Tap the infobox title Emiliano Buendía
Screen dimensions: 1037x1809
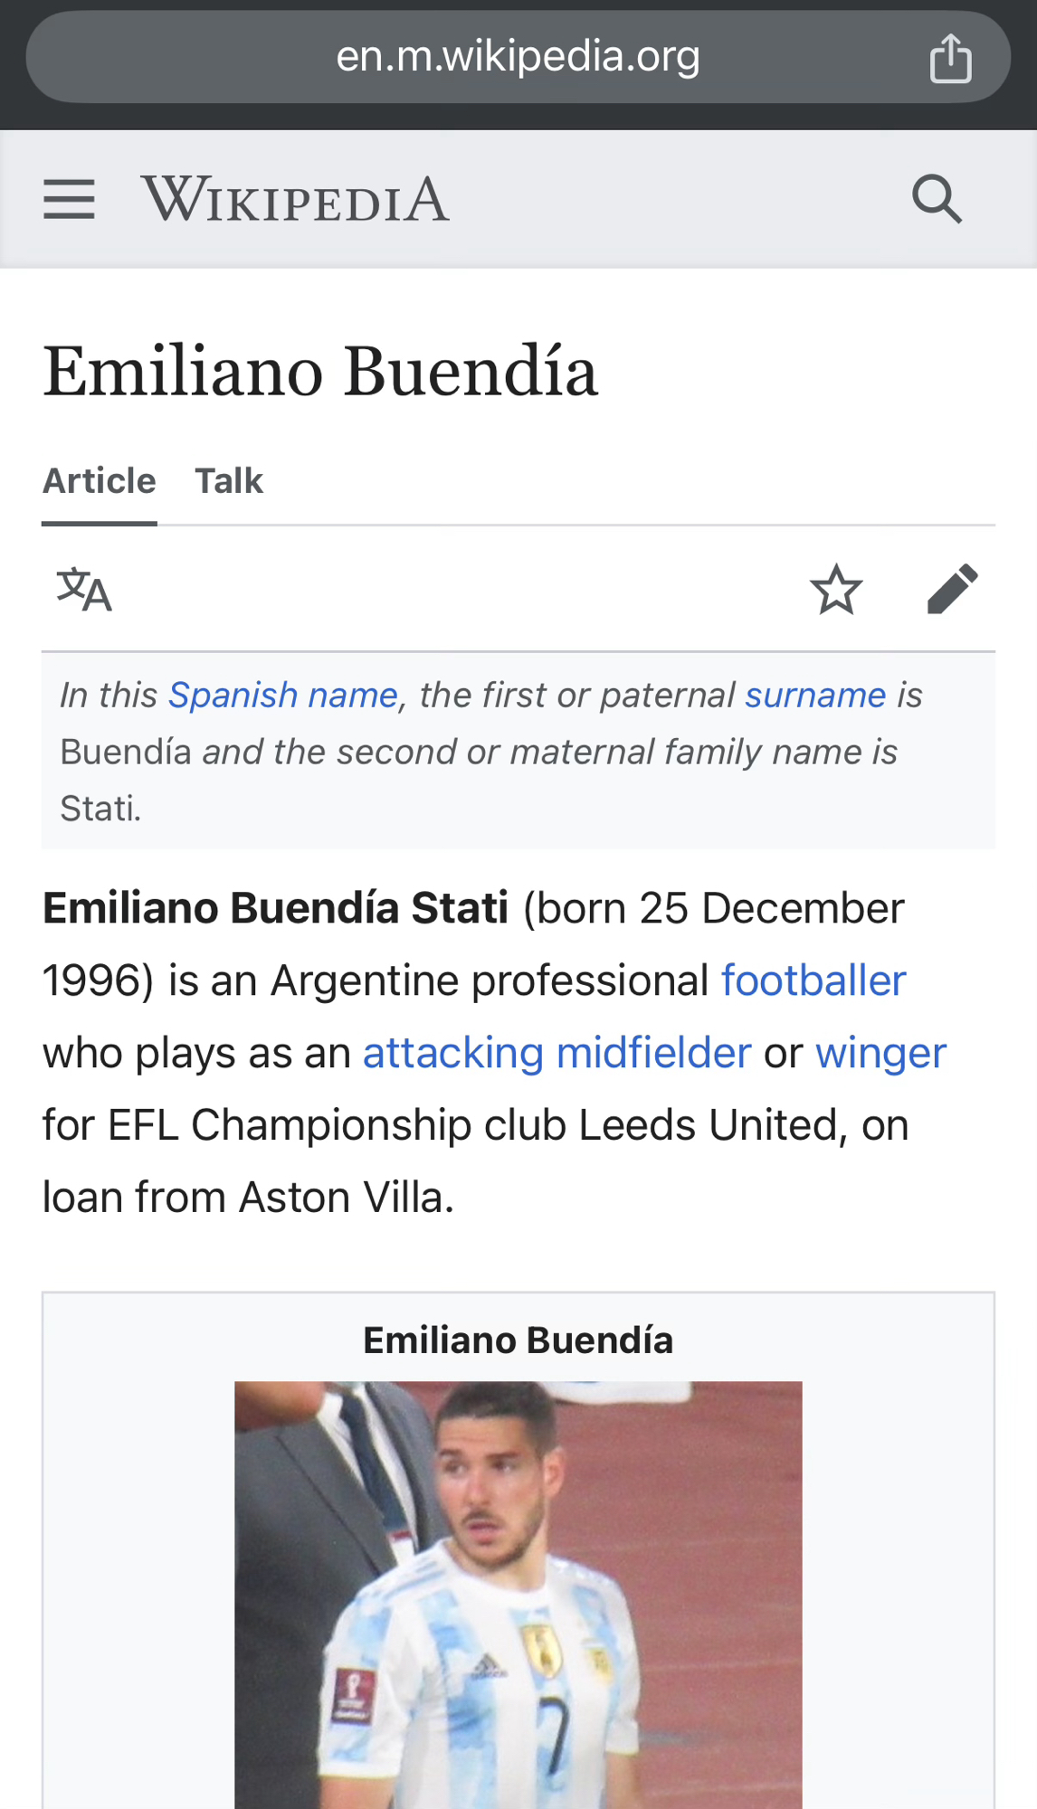[518, 1340]
